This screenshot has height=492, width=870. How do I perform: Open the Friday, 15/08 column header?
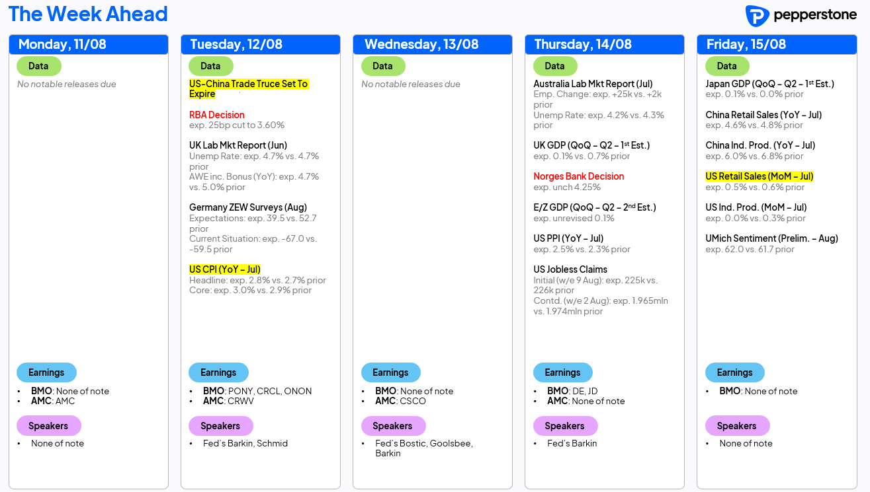[777, 44]
